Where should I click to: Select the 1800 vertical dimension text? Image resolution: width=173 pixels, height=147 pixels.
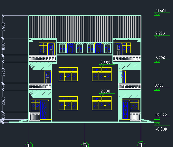pos(3,46)
